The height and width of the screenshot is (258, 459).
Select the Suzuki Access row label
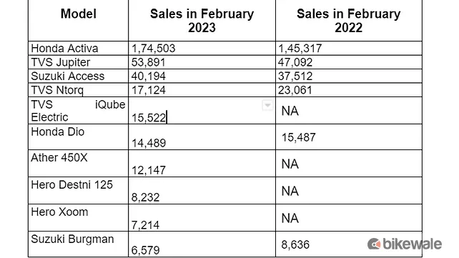[x=78, y=76]
